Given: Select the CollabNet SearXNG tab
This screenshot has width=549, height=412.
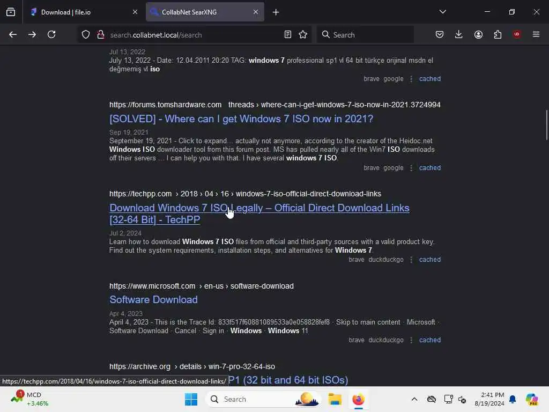Looking at the screenshot, I should click(x=205, y=12).
